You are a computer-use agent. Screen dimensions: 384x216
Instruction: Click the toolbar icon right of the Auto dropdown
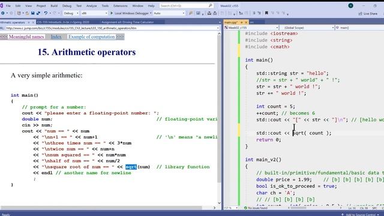191,13
